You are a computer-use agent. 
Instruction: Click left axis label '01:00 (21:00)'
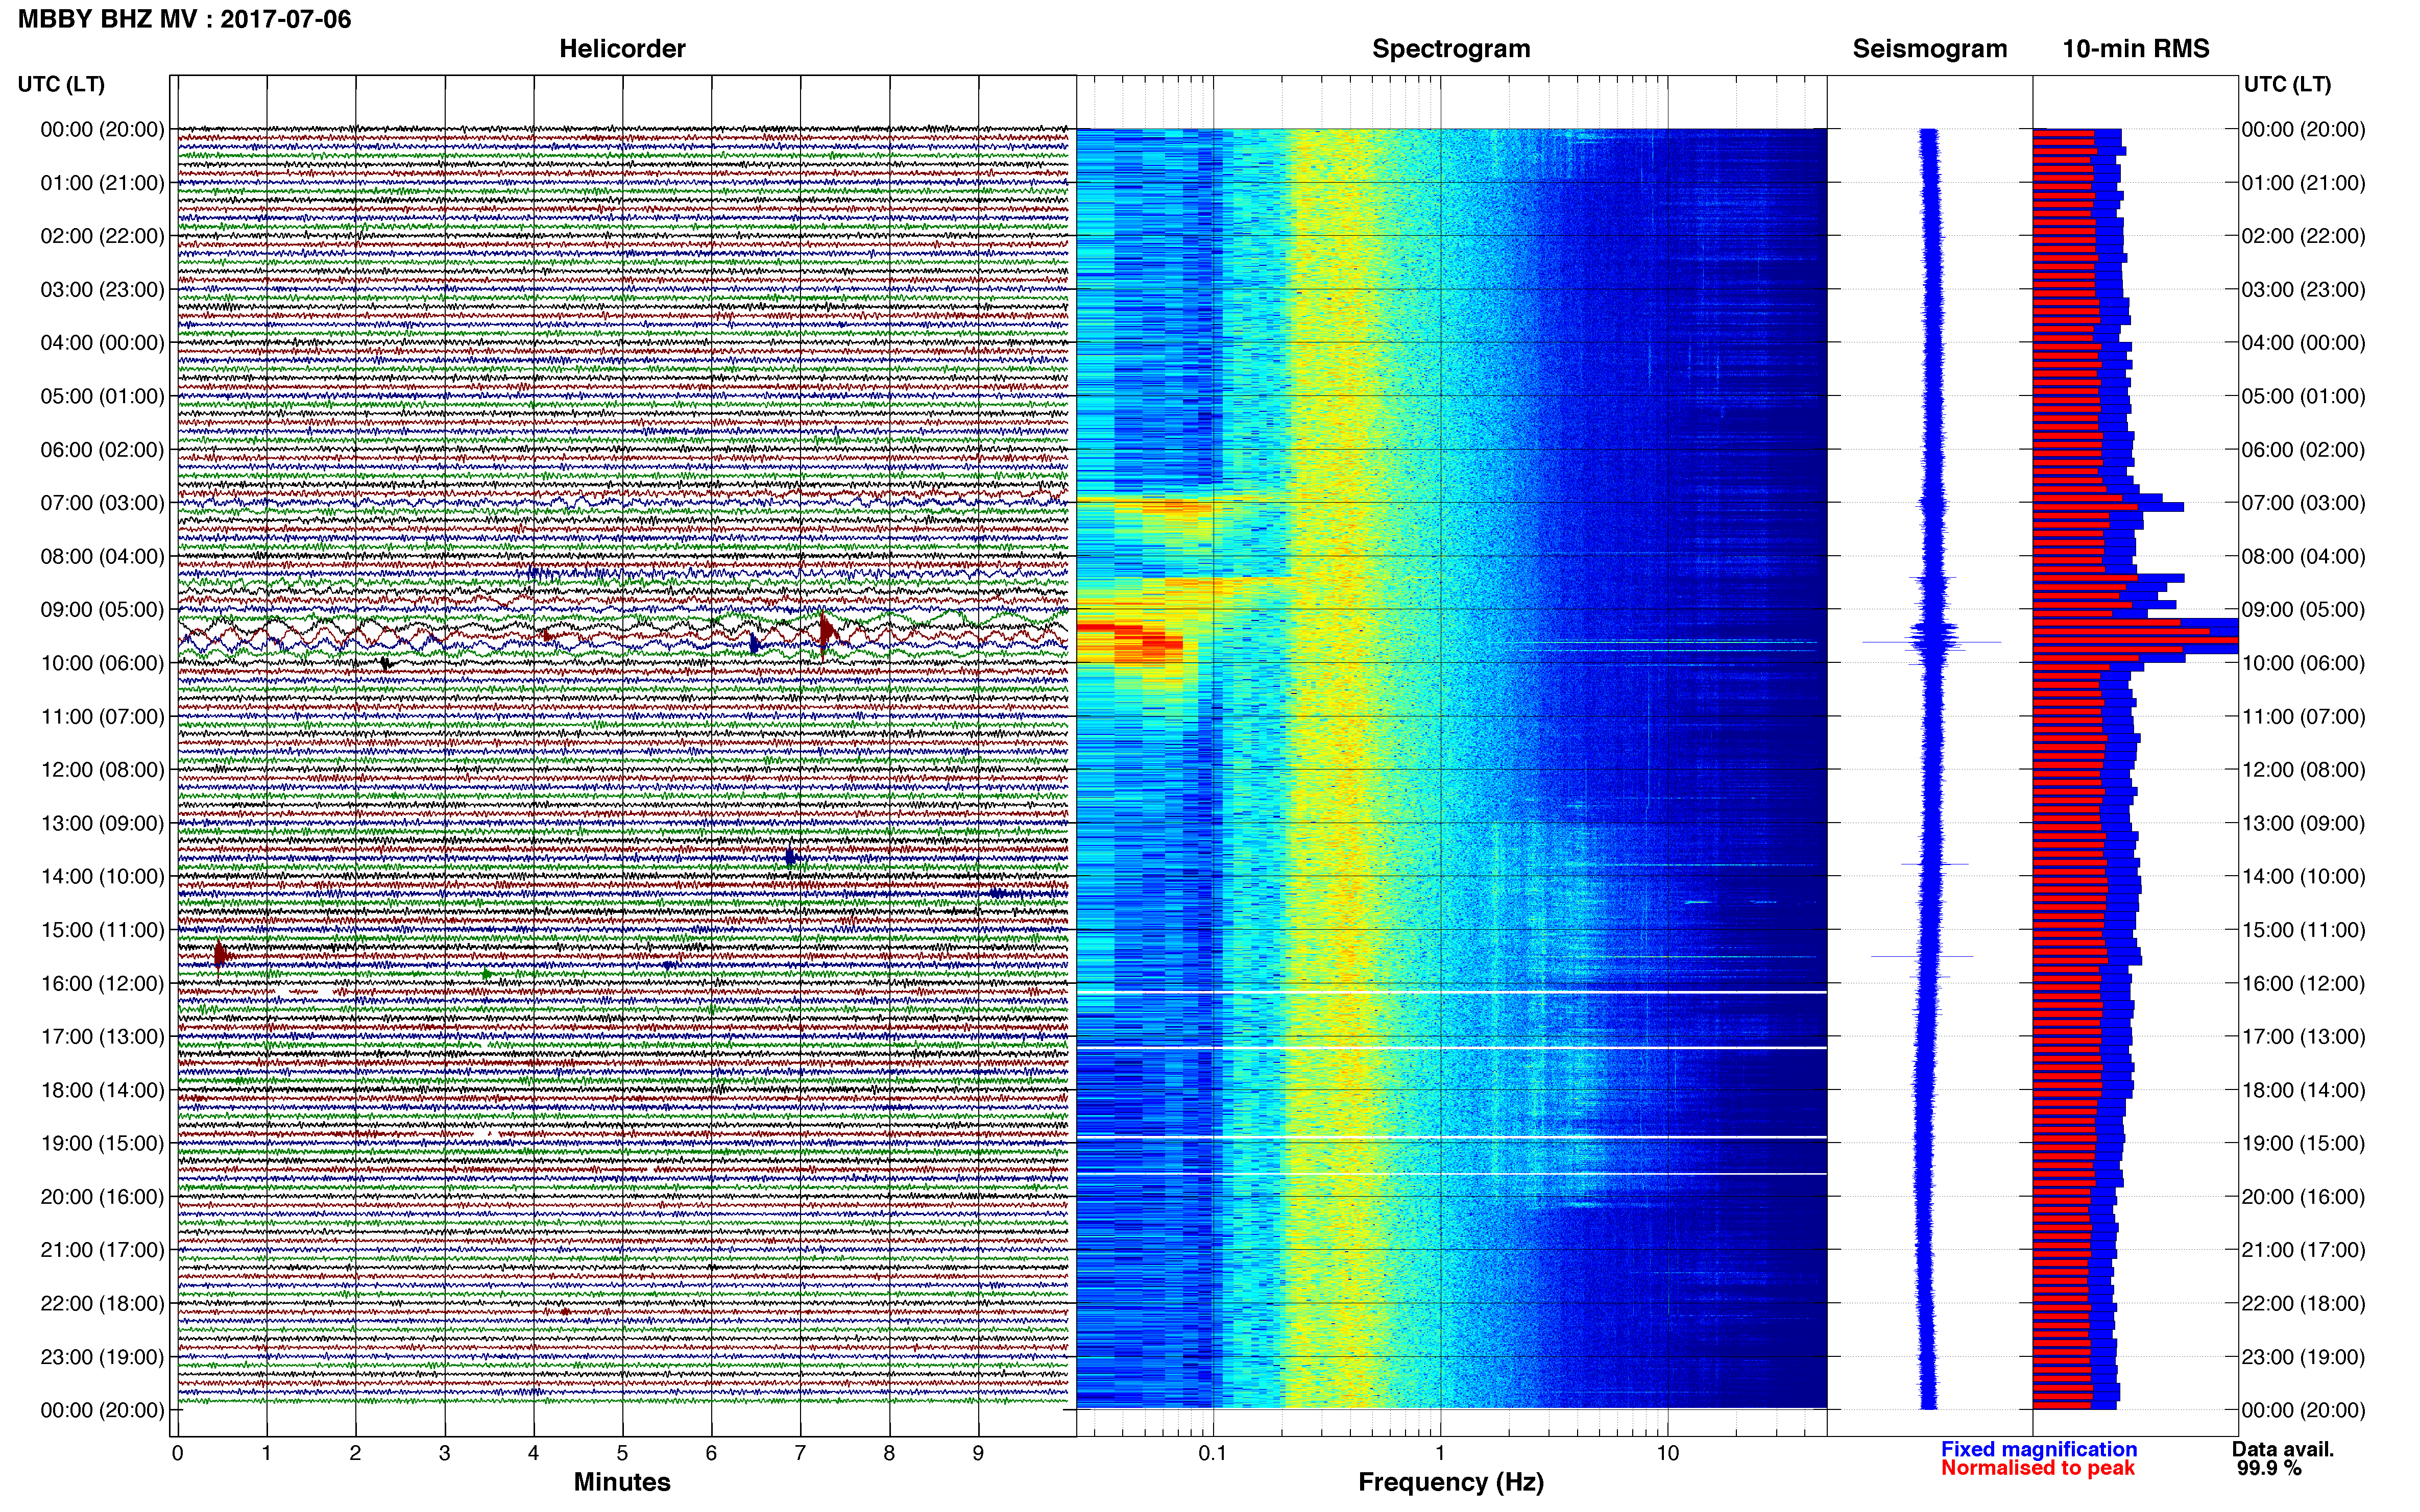tap(102, 183)
